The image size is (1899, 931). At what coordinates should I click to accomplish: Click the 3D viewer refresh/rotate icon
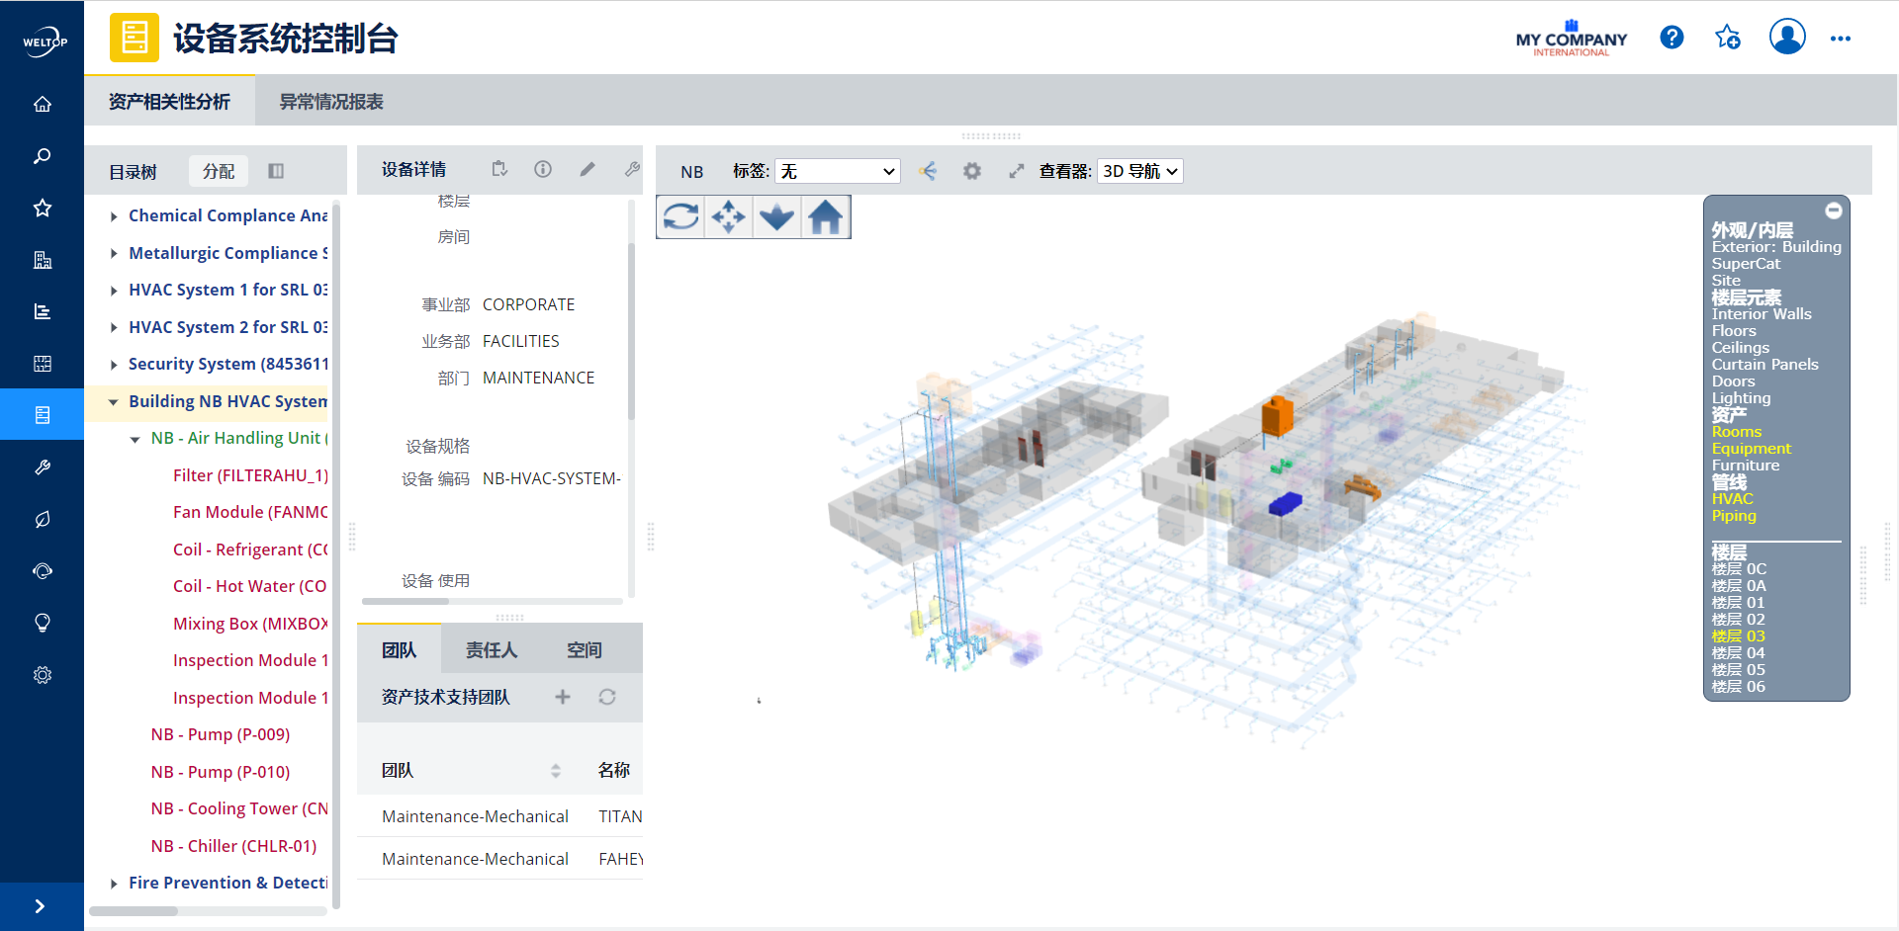(x=680, y=216)
